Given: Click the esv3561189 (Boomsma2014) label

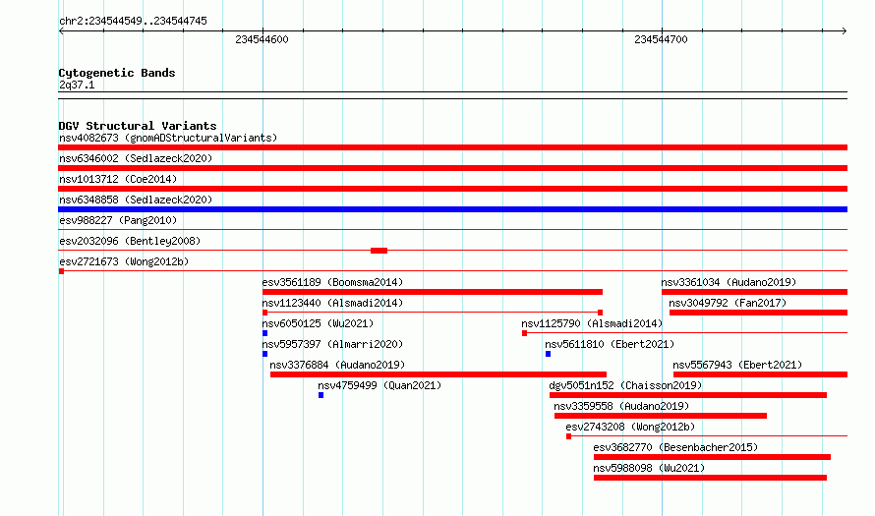Looking at the screenshot, I should 332,282.
